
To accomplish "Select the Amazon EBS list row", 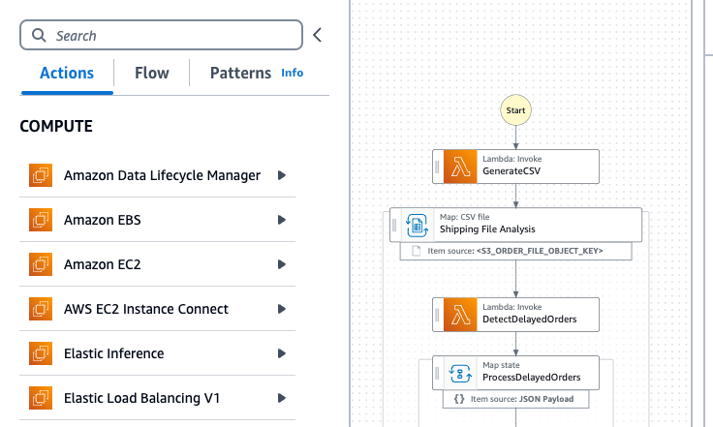I will pos(157,220).
